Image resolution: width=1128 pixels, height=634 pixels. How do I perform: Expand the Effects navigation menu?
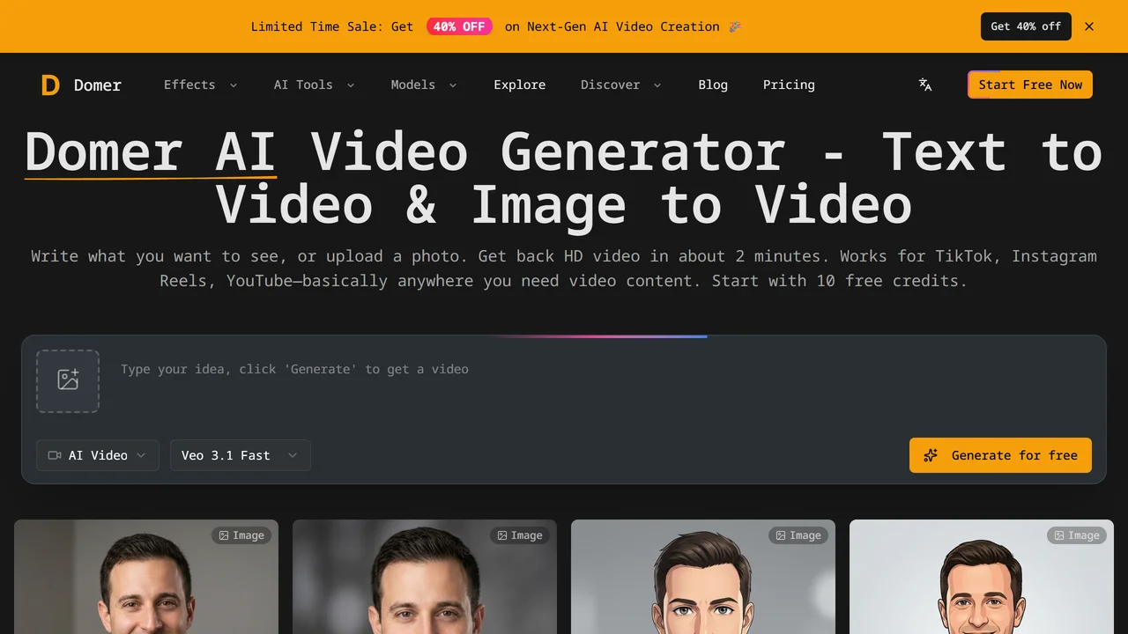(x=200, y=85)
